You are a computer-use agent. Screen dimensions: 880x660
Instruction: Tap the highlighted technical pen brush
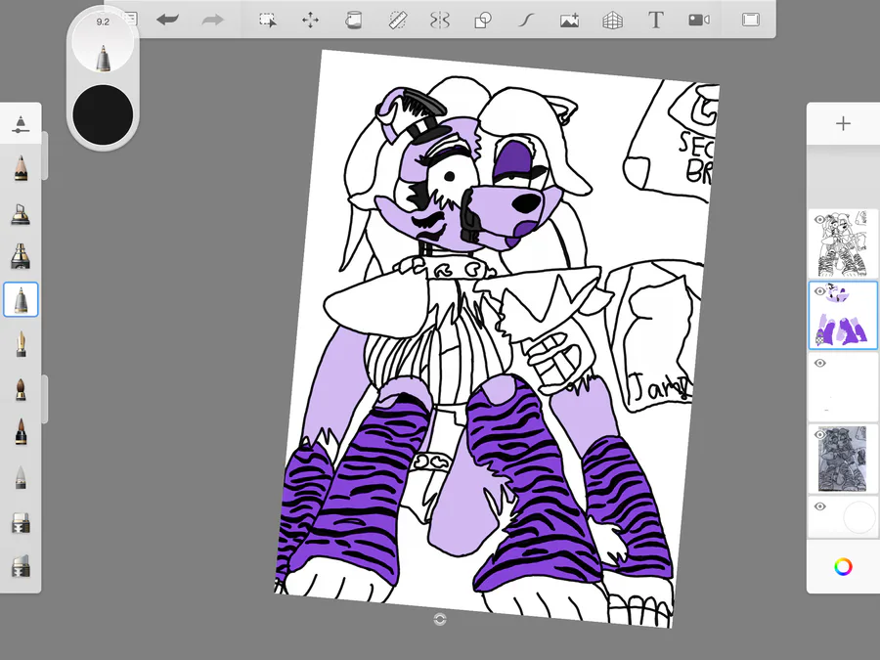[21, 300]
